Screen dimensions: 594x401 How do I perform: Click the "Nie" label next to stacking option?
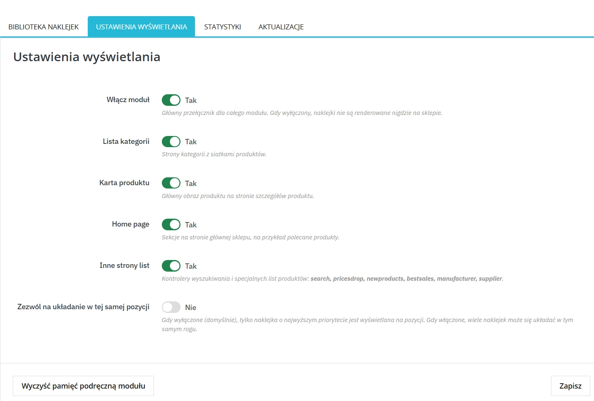tap(190, 307)
